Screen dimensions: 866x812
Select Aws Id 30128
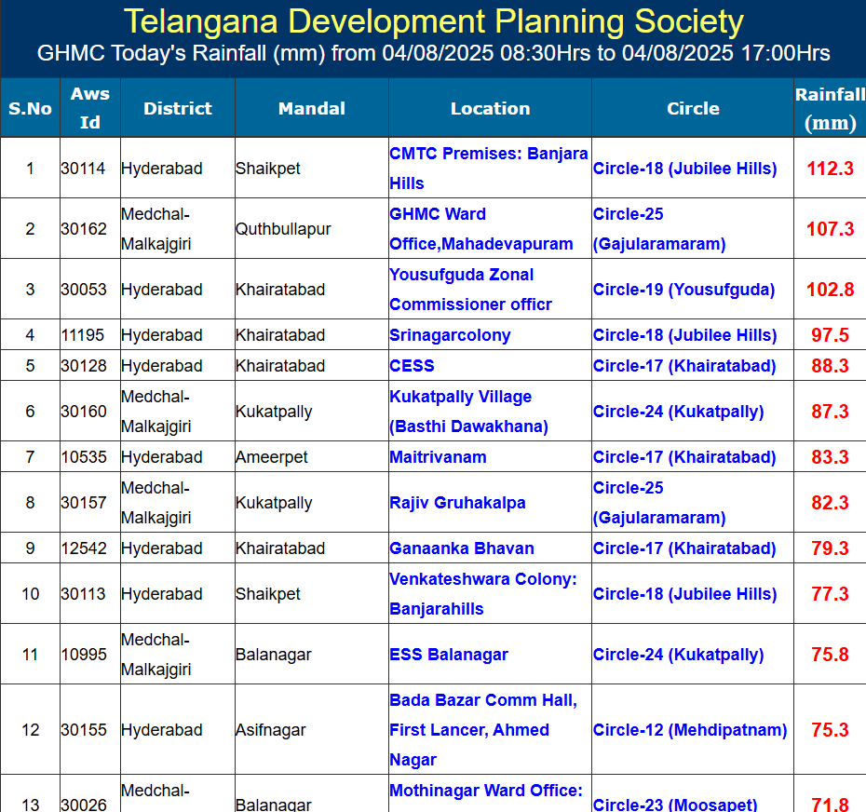pos(84,366)
